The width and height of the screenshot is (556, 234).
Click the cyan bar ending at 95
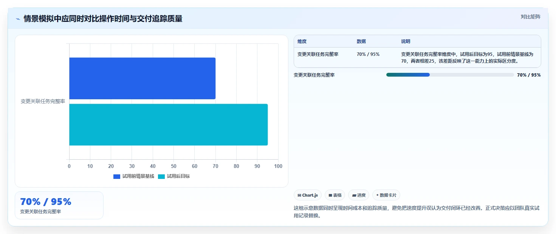tap(168, 125)
